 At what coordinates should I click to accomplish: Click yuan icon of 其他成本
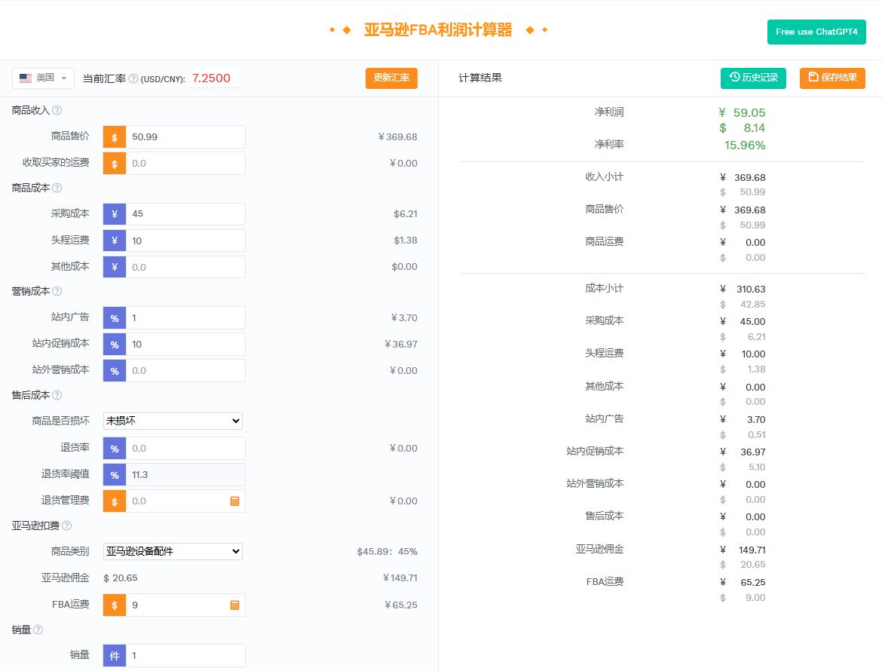pyautogui.click(x=114, y=267)
